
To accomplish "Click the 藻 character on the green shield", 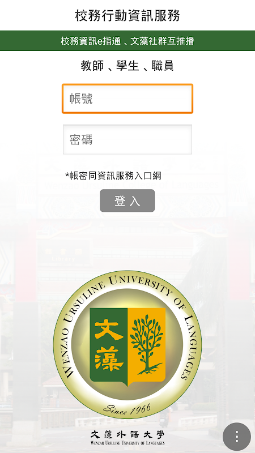I will point(108,358).
